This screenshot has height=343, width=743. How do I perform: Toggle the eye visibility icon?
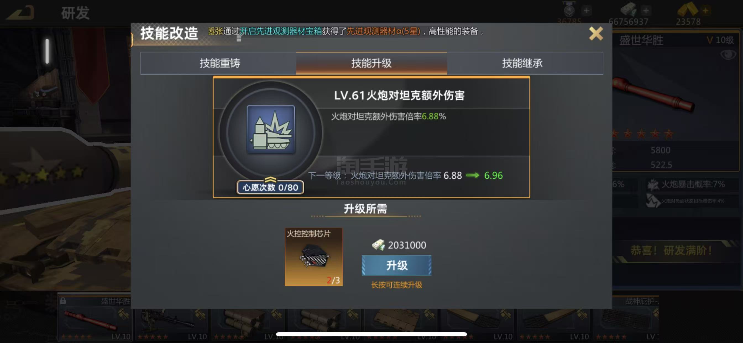(728, 54)
